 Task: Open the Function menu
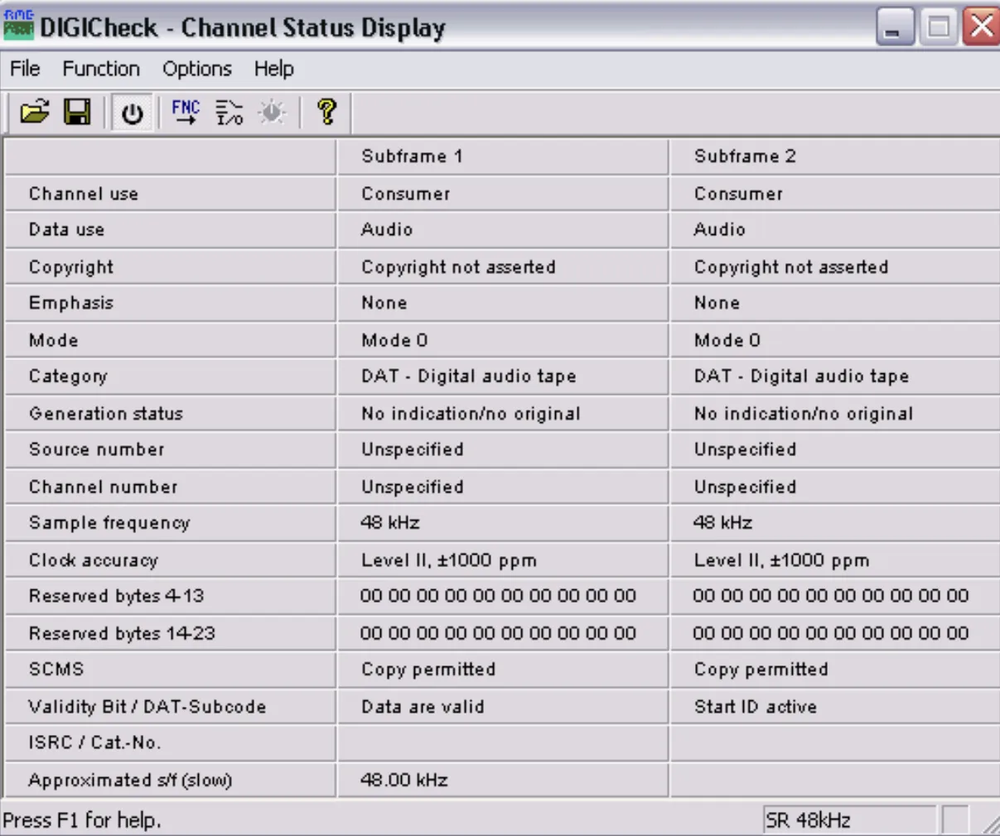pyautogui.click(x=101, y=69)
